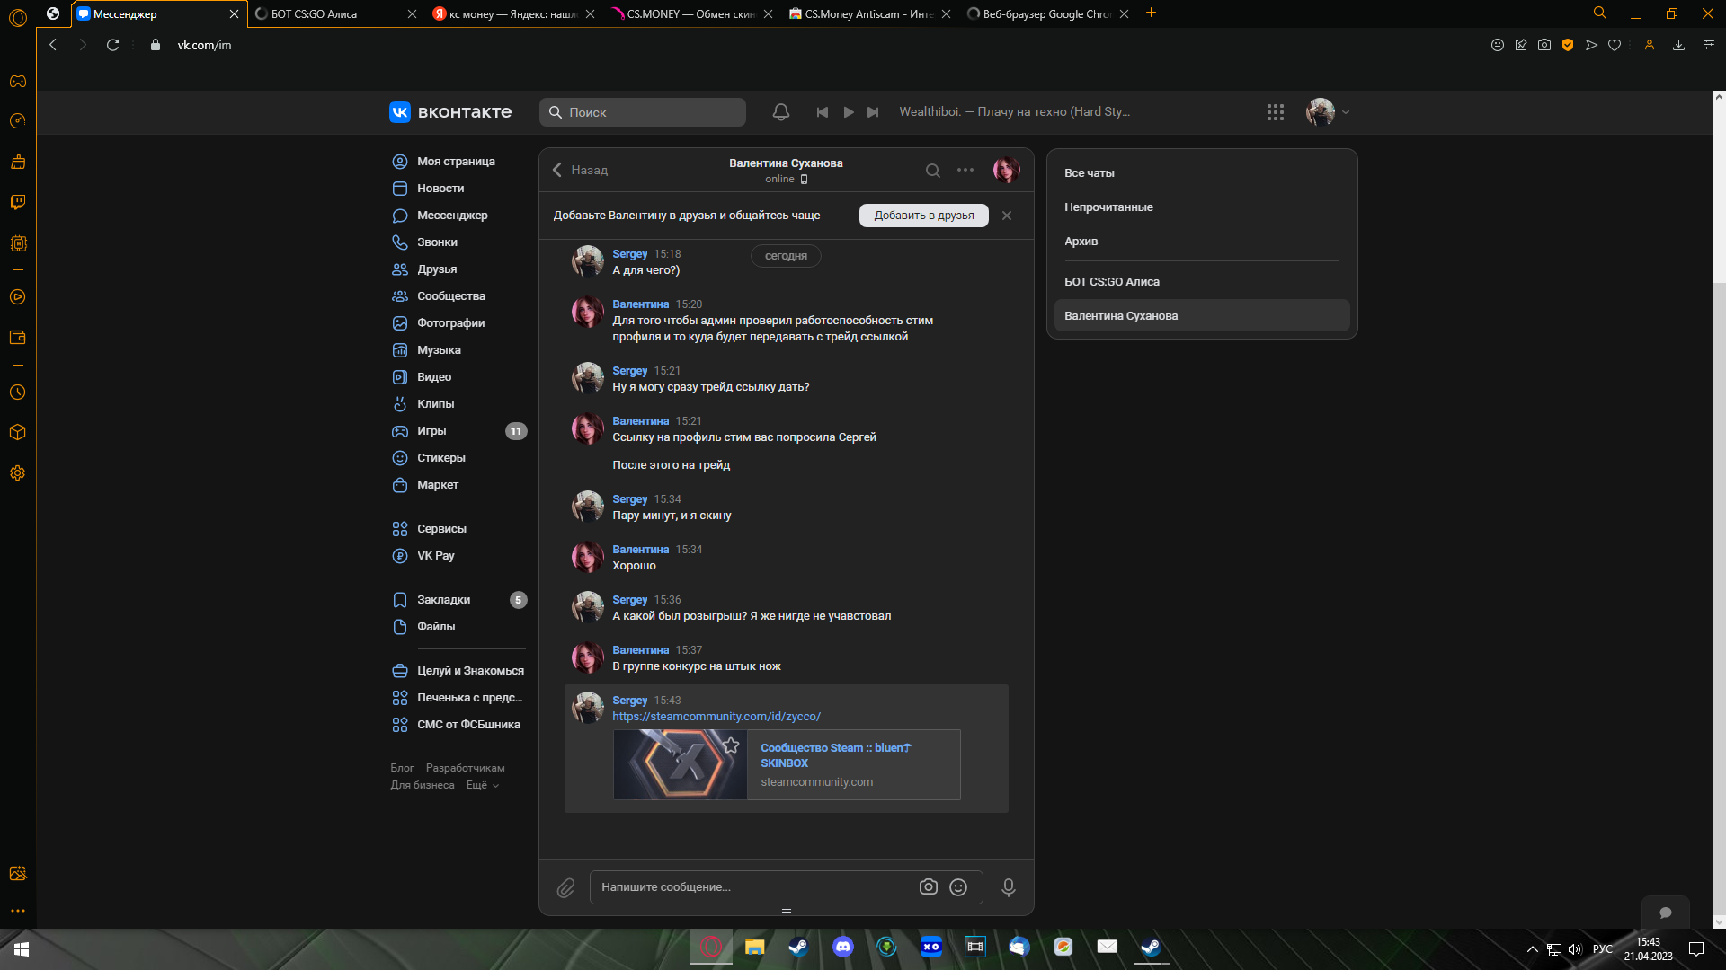Close the Мессенджер browser tab
1726x970 pixels.
click(234, 14)
